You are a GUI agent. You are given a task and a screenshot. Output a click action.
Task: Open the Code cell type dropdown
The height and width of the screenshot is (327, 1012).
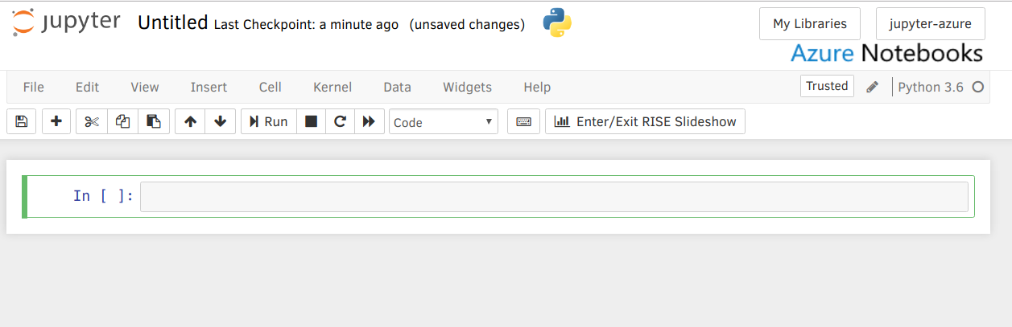click(444, 122)
